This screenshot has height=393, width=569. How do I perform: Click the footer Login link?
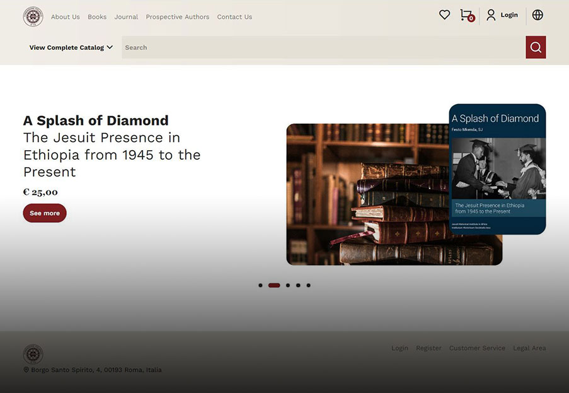click(399, 348)
